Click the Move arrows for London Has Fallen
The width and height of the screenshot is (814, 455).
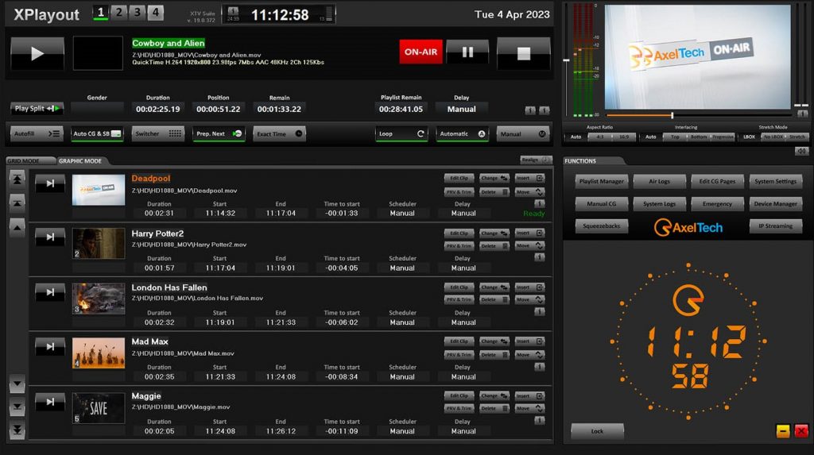(529, 299)
